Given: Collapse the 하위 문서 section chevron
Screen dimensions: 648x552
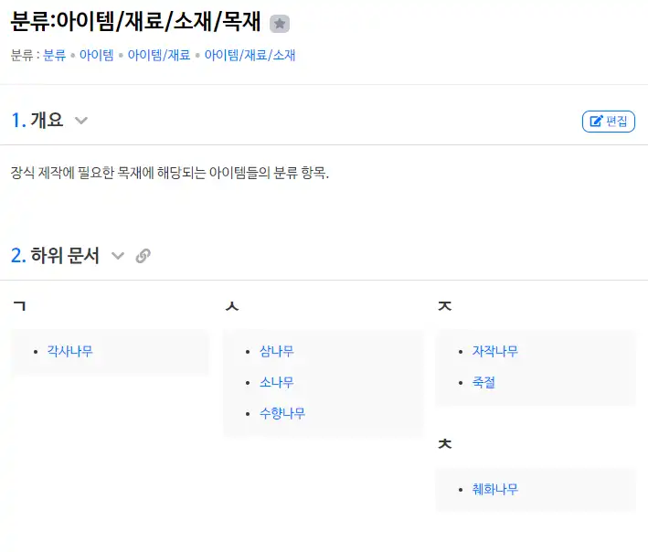Looking at the screenshot, I should pos(117,256).
